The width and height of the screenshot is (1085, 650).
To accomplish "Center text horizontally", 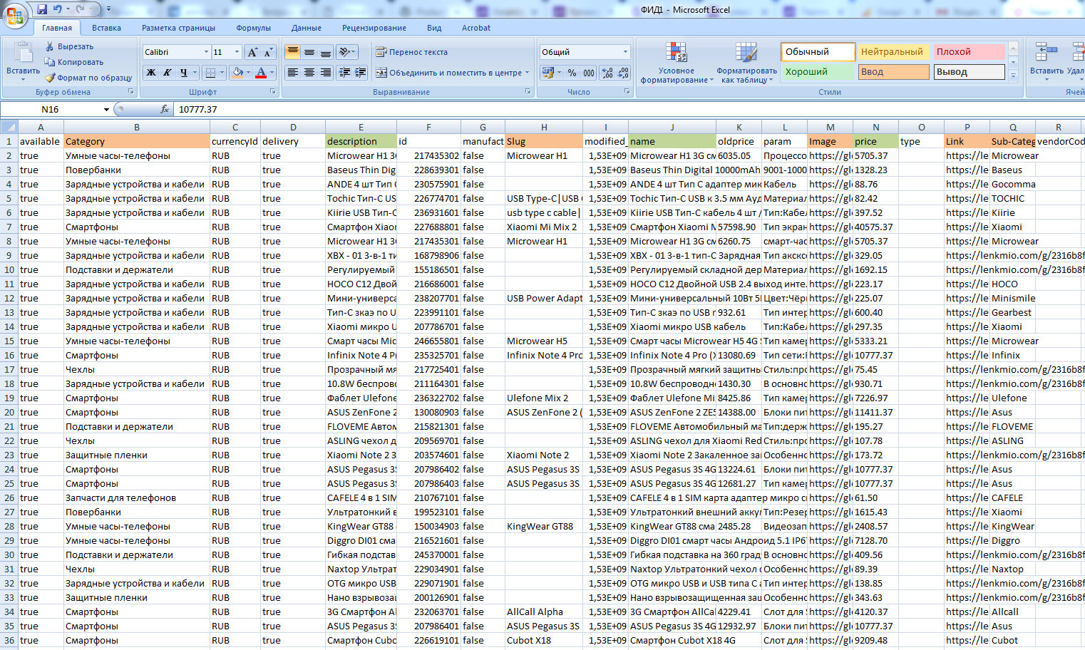I will click(309, 73).
